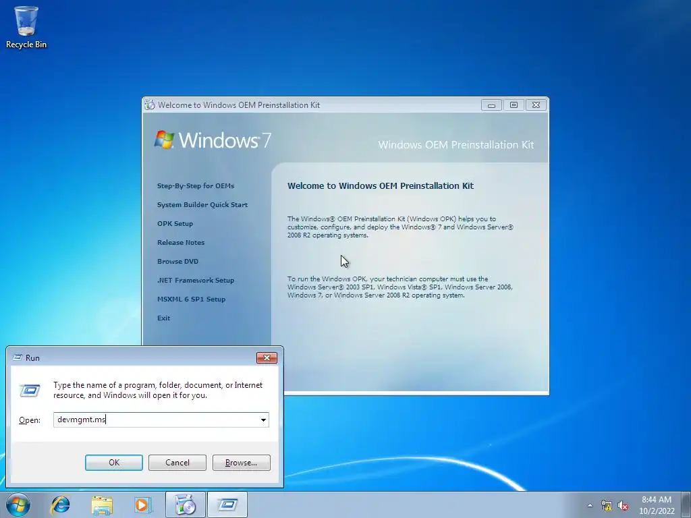Click the 'Welcome to Windows OEM Preinstallation Kit' heading
The height and width of the screenshot is (518, 691).
point(381,186)
